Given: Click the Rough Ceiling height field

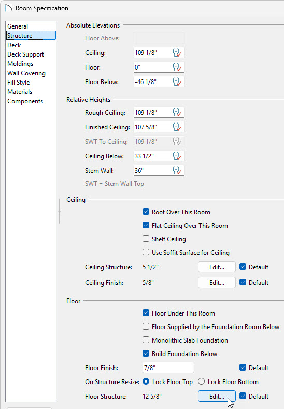Looking at the screenshot, I should pos(159,113).
